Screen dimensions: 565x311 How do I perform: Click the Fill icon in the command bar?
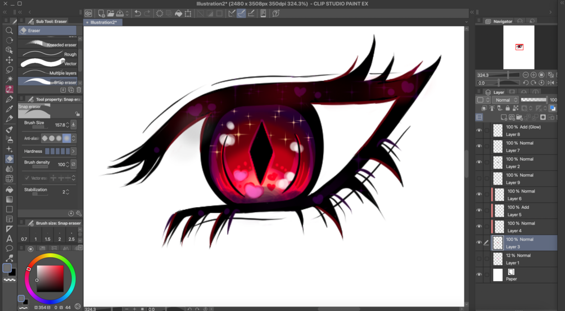coord(178,13)
